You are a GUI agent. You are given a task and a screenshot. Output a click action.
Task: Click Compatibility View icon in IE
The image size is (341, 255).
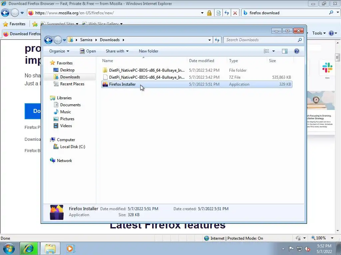(218, 13)
